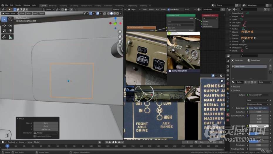Toggle viewport overlays button
This screenshot has width=273, height=154.
(98, 13)
